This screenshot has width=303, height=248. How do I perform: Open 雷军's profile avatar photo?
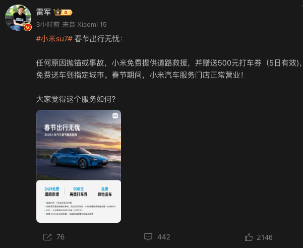pos(18,18)
